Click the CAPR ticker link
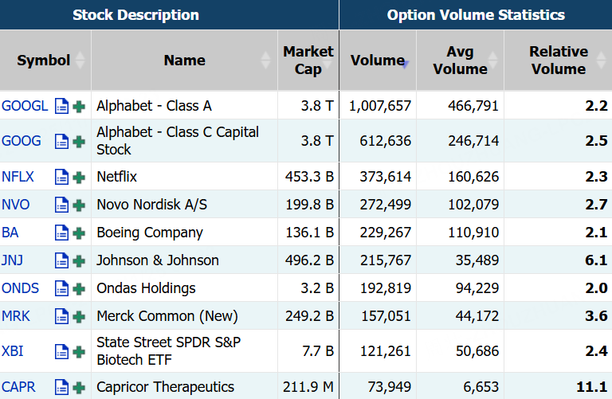The height and width of the screenshot is (399, 612). click(18, 387)
